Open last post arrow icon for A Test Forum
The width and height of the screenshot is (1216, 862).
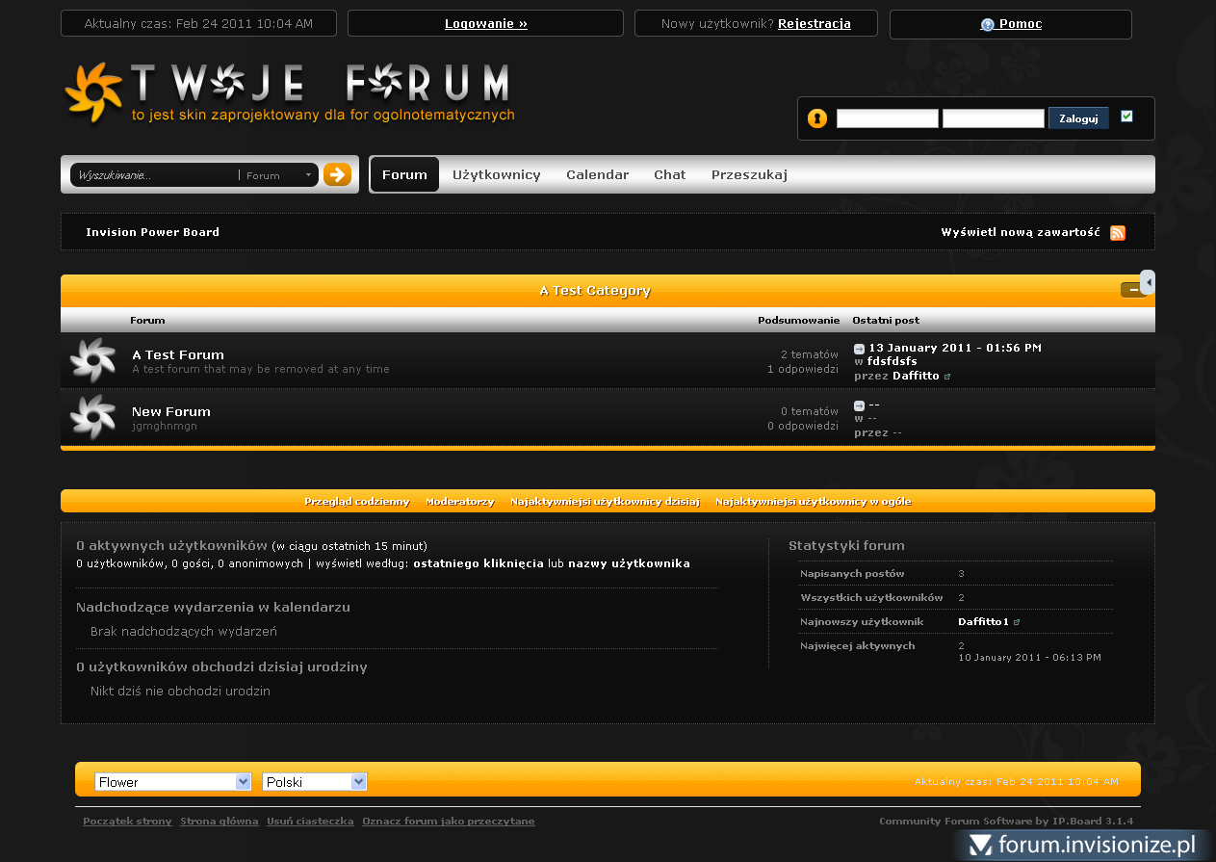click(x=859, y=349)
